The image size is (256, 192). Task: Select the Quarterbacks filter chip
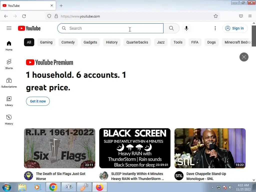[x=137, y=42]
